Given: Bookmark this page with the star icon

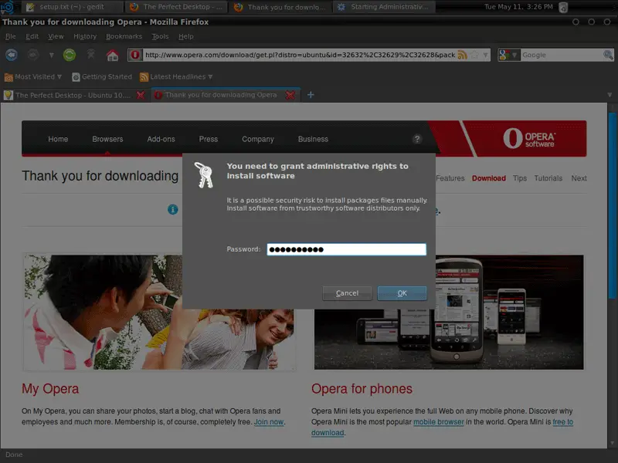Looking at the screenshot, I should (x=475, y=55).
